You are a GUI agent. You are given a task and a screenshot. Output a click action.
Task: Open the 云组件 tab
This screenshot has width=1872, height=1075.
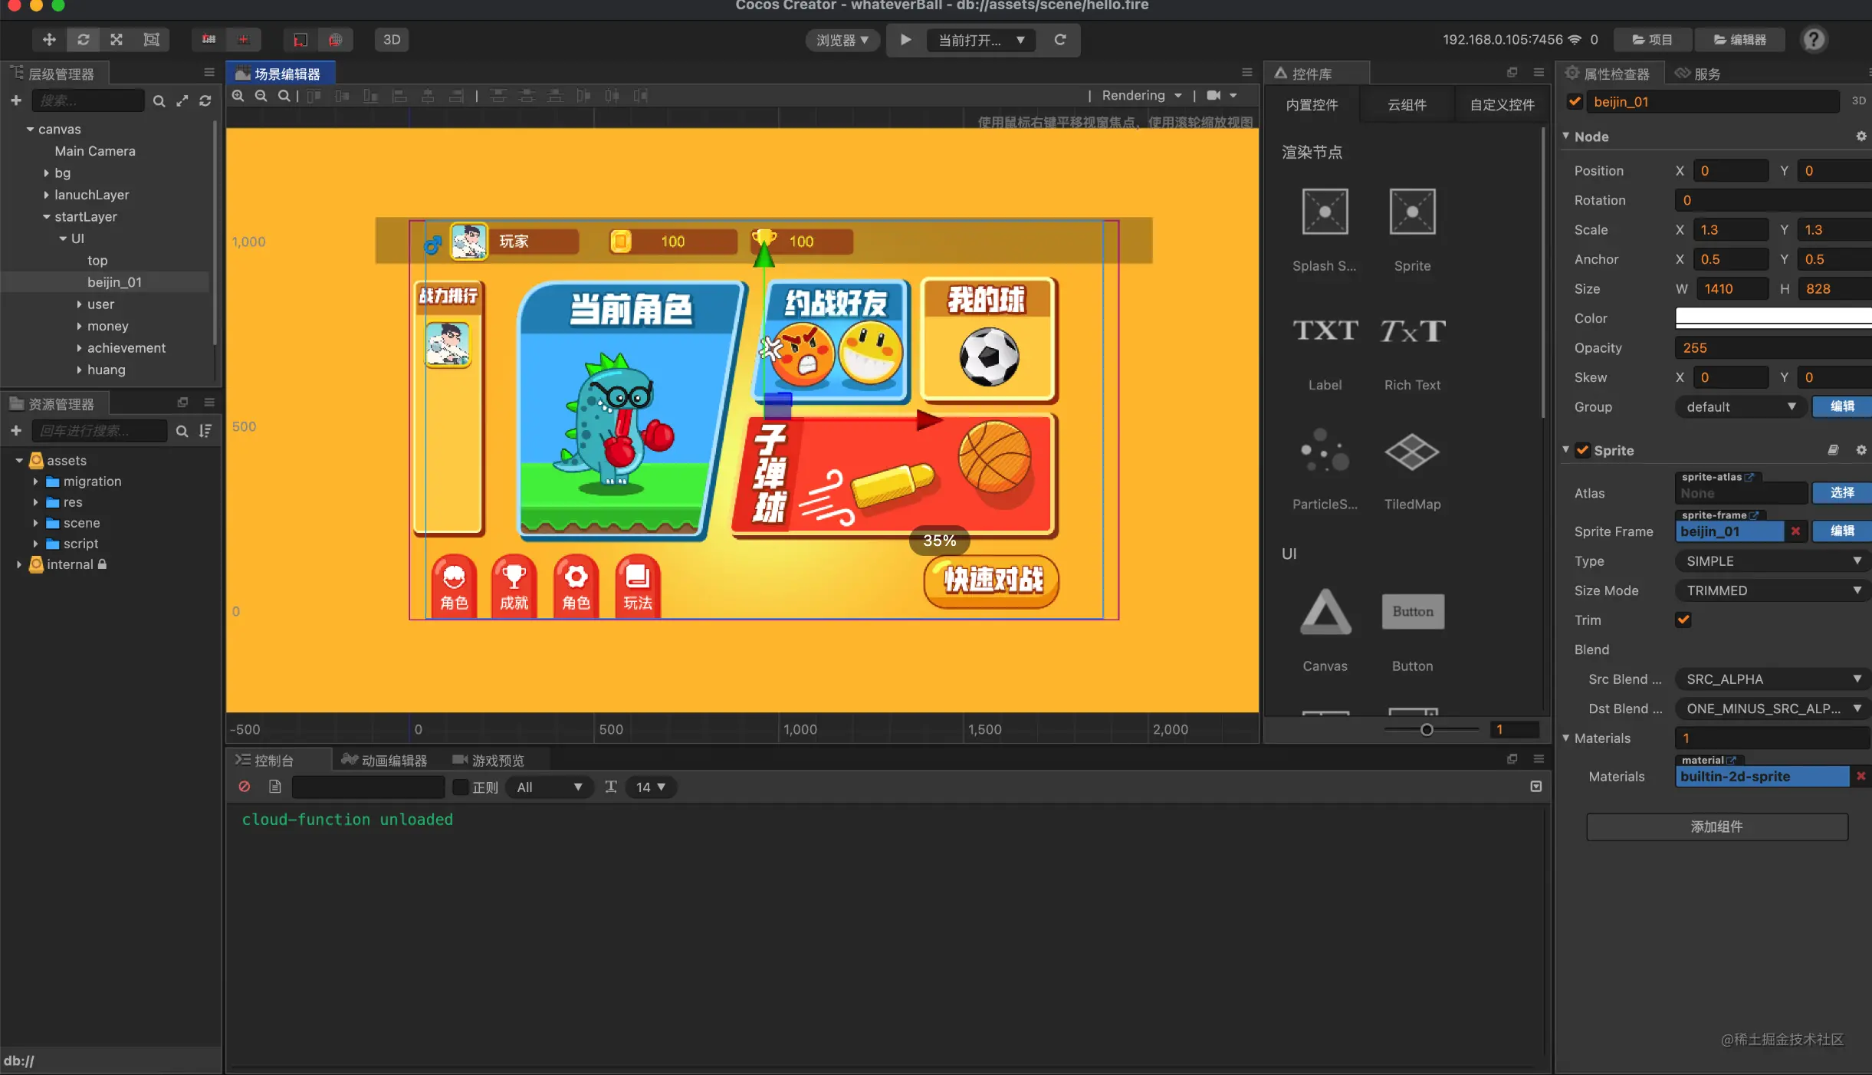pyautogui.click(x=1407, y=104)
